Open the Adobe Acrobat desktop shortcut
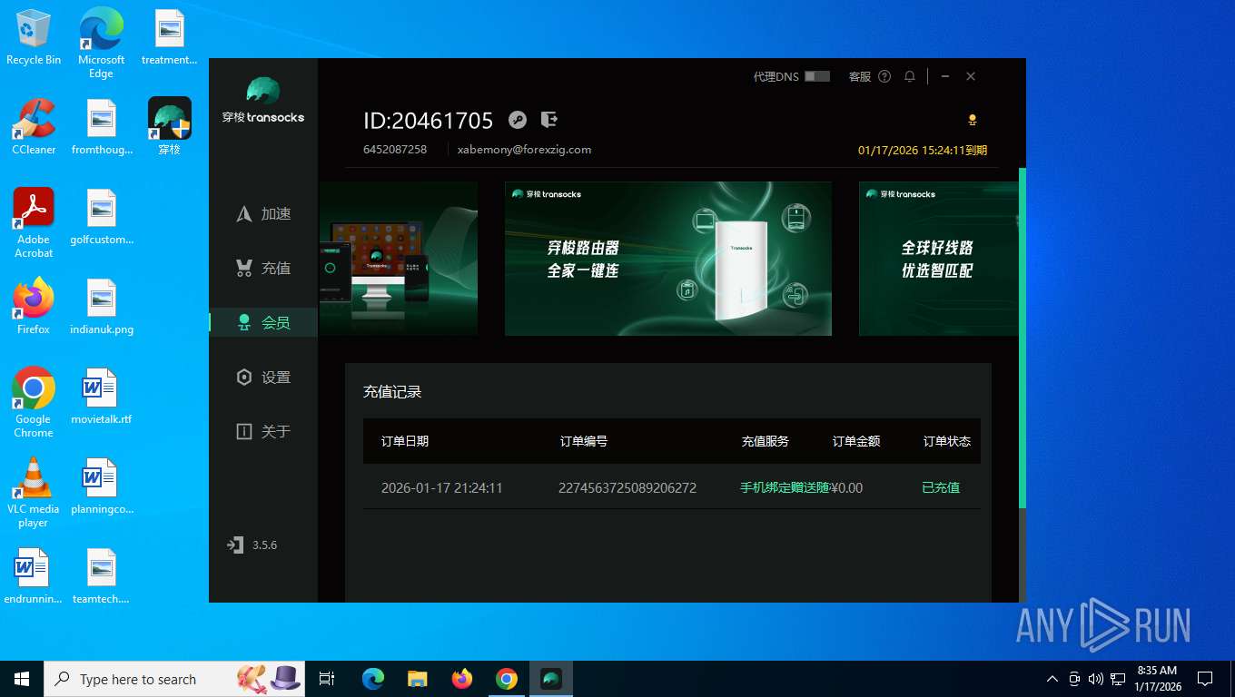This screenshot has width=1235, height=697. (34, 222)
